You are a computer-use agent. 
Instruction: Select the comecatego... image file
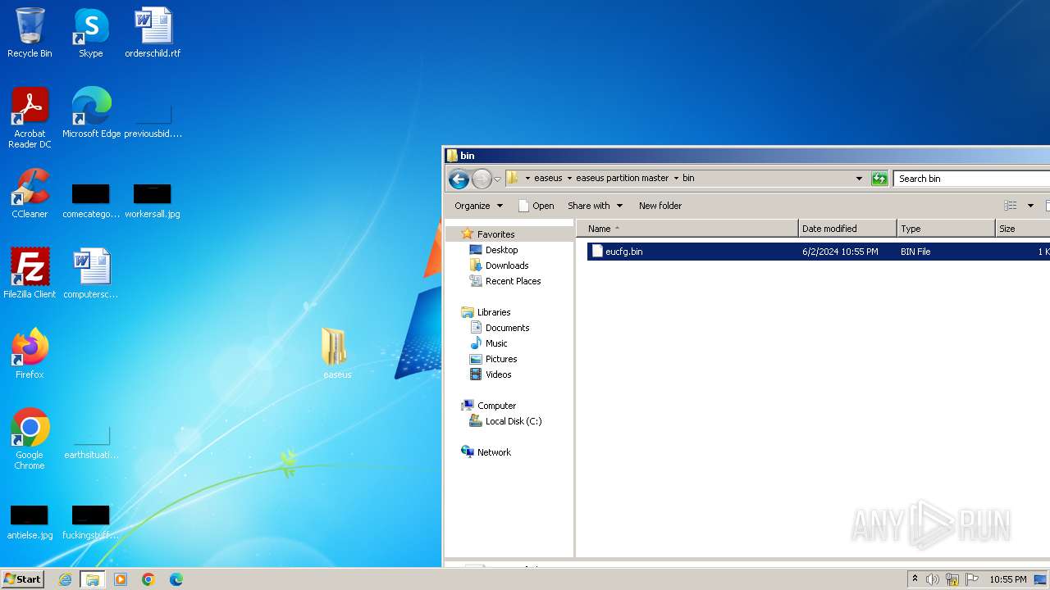(x=91, y=201)
